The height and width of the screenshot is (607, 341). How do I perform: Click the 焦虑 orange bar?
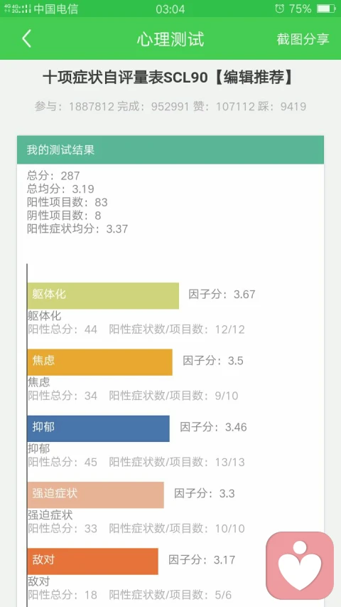[99, 362]
